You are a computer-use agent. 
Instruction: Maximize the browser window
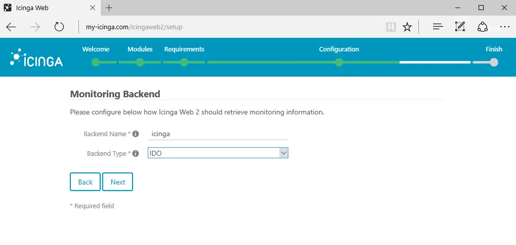[481, 8]
